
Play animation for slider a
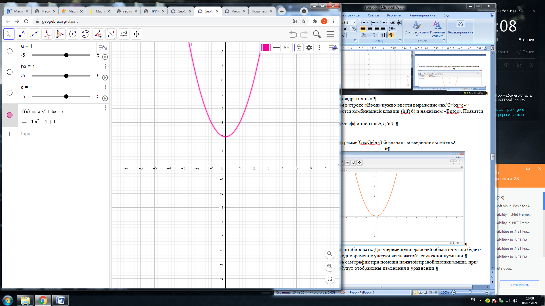pos(105,57)
